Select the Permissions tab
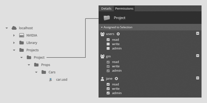207x103 pixels. (x=124, y=8)
